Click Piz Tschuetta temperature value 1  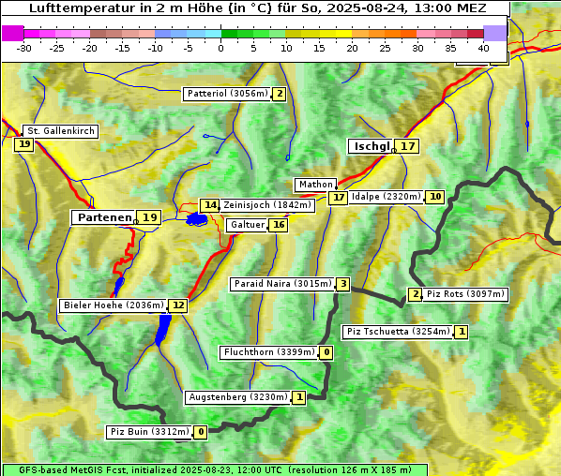[462, 332]
